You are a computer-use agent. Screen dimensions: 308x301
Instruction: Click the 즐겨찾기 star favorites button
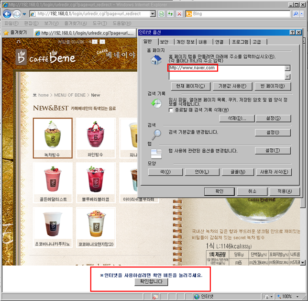(x=15, y=33)
